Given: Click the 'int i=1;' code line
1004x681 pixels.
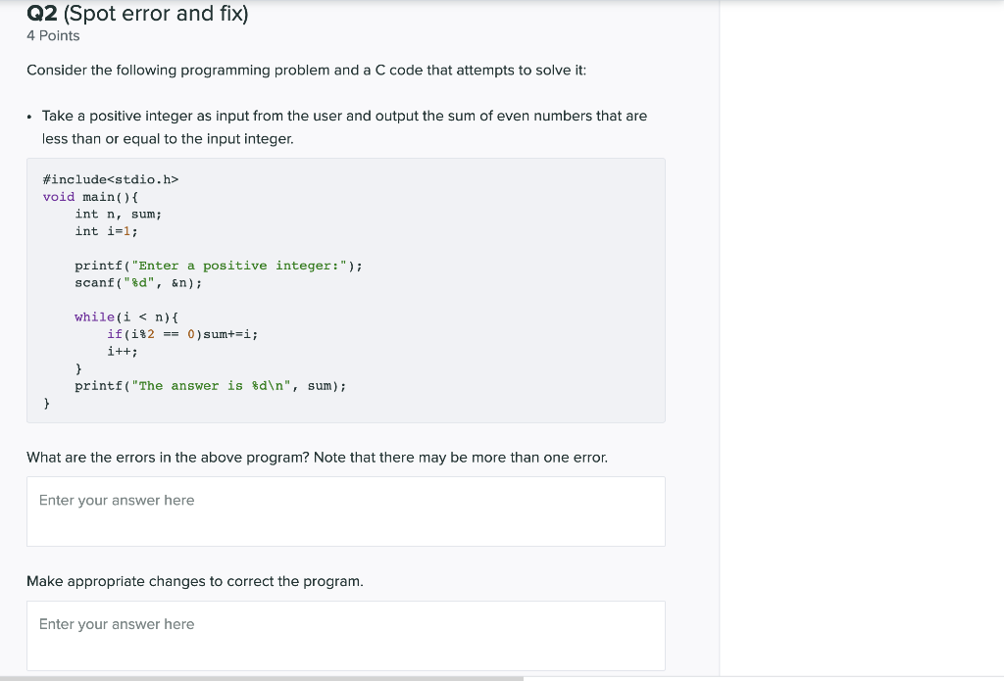Looking at the screenshot, I should coord(106,231).
